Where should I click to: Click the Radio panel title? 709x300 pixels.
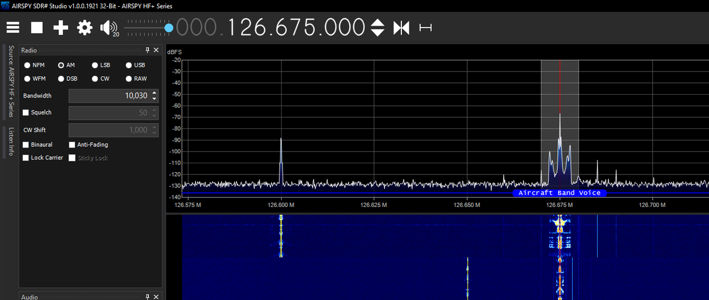click(x=29, y=50)
